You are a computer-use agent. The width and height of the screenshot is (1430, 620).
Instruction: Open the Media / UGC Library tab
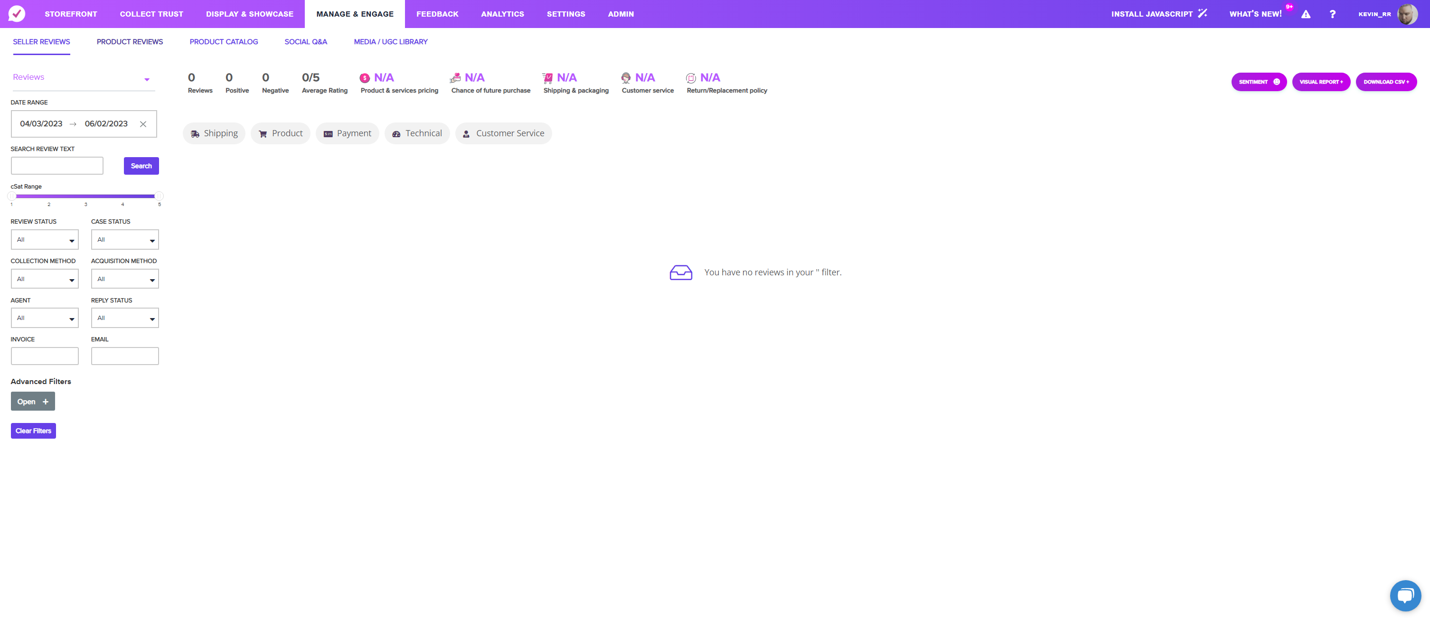[x=391, y=42]
